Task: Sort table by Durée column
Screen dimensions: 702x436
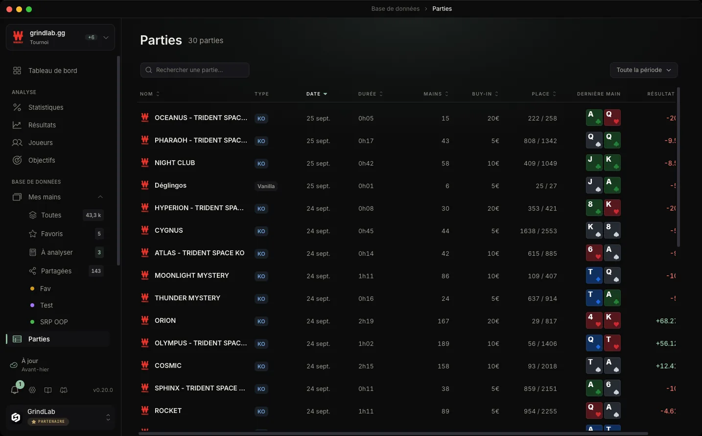Action: [x=370, y=94]
